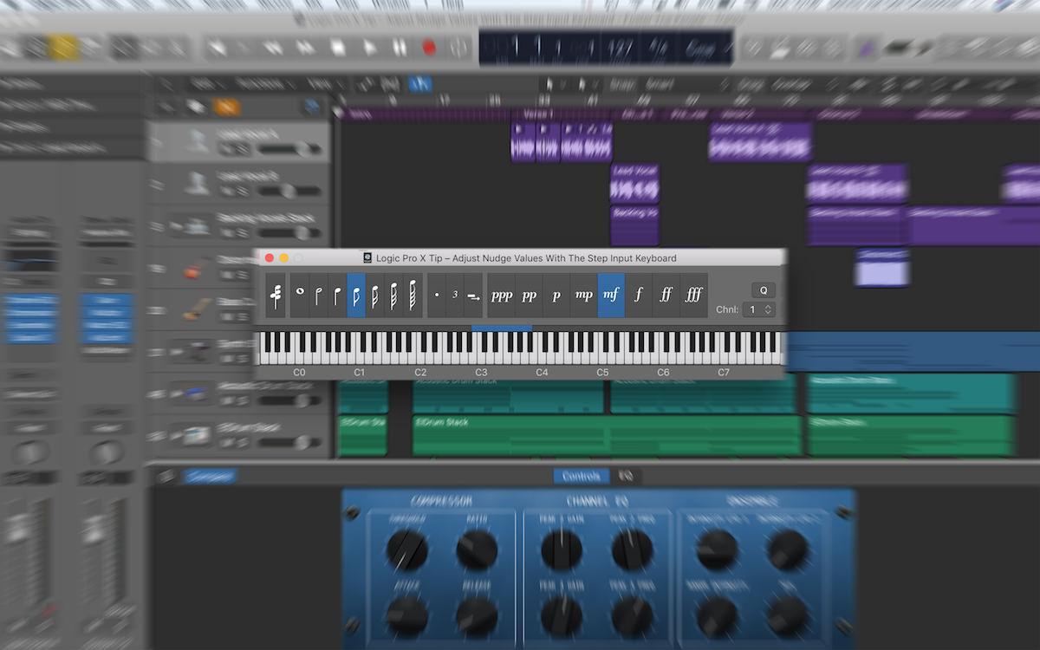Pick the 64th note length

tap(413, 296)
